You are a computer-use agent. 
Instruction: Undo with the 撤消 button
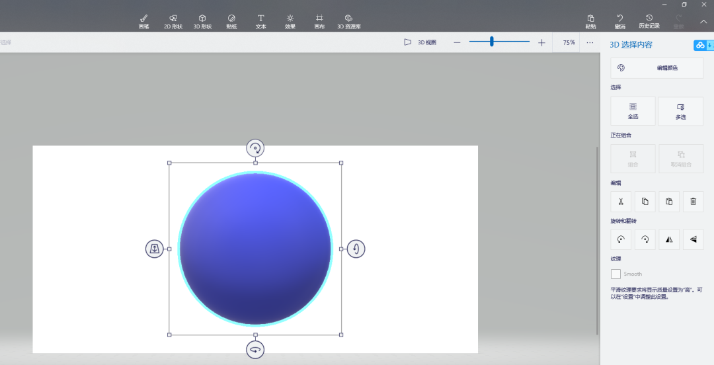619,21
